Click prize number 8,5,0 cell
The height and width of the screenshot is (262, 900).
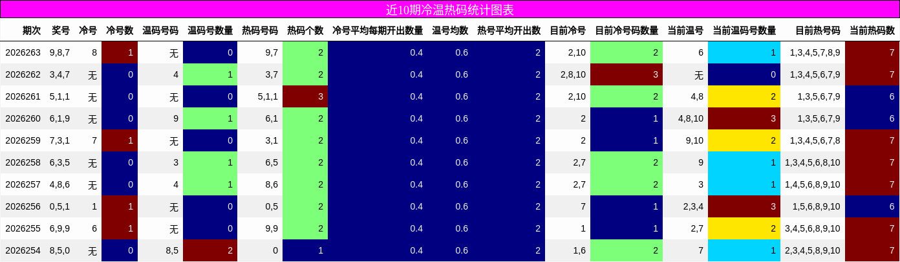59,250
